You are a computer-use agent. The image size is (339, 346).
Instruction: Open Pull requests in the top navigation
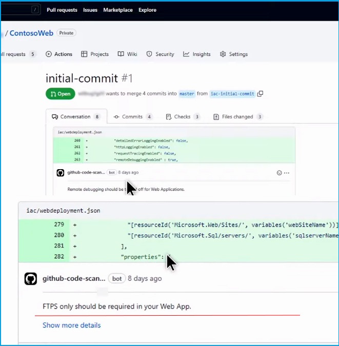[62, 10]
